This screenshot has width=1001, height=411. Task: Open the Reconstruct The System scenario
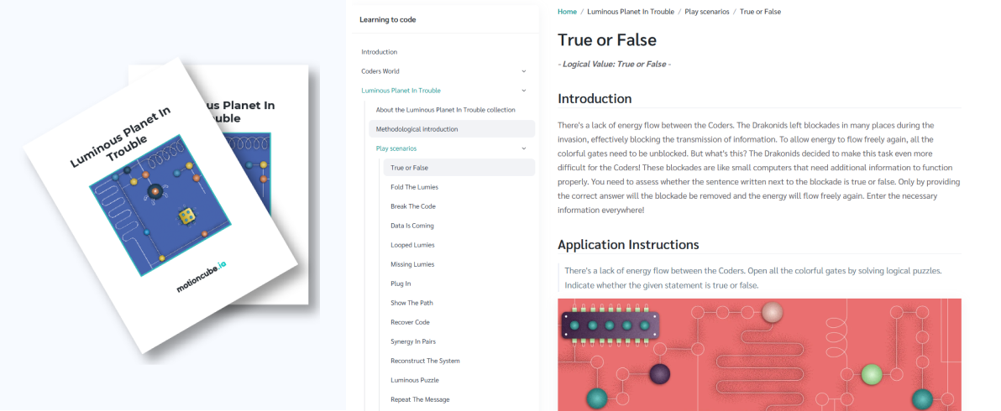pyautogui.click(x=425, y=361)
